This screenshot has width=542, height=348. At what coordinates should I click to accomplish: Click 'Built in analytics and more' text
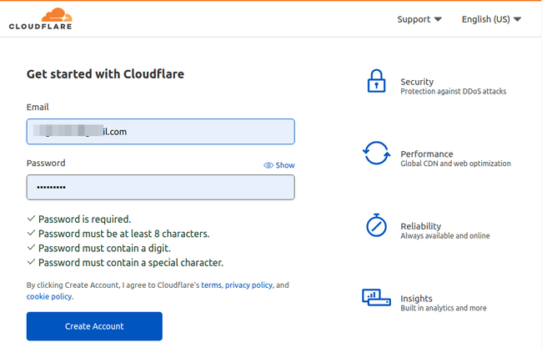coord(444,308)
